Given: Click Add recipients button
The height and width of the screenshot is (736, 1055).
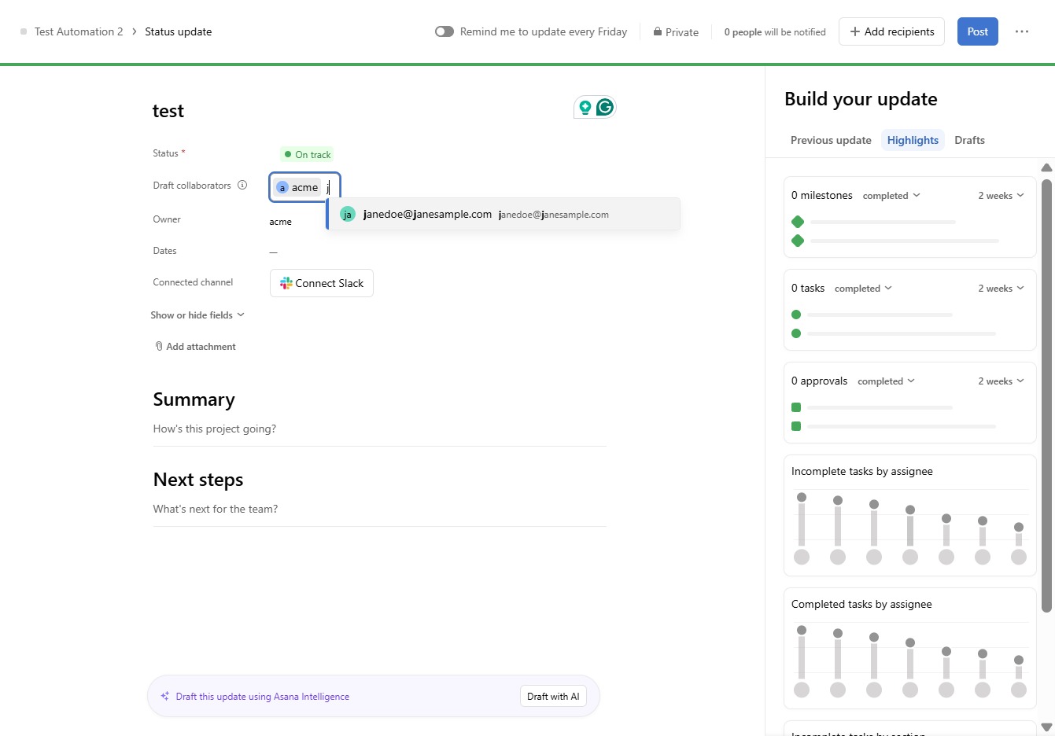Looking at the screenshot, I should (x=891, y=31).
